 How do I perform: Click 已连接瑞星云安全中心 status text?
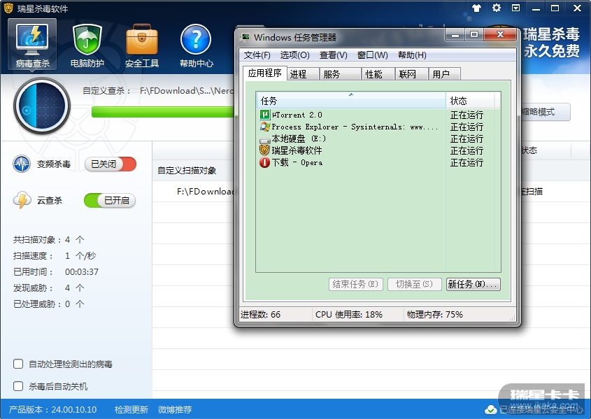coord(541,410)
